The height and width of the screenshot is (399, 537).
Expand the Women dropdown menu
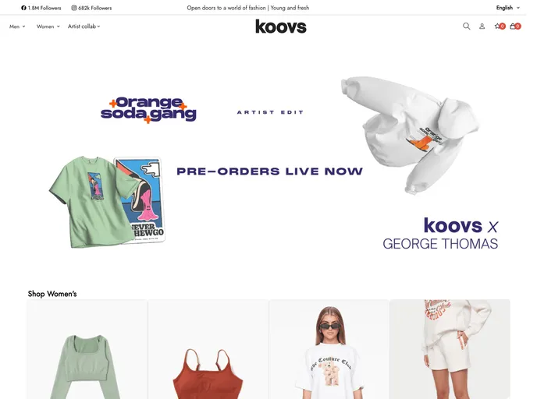tap(48, 26)
